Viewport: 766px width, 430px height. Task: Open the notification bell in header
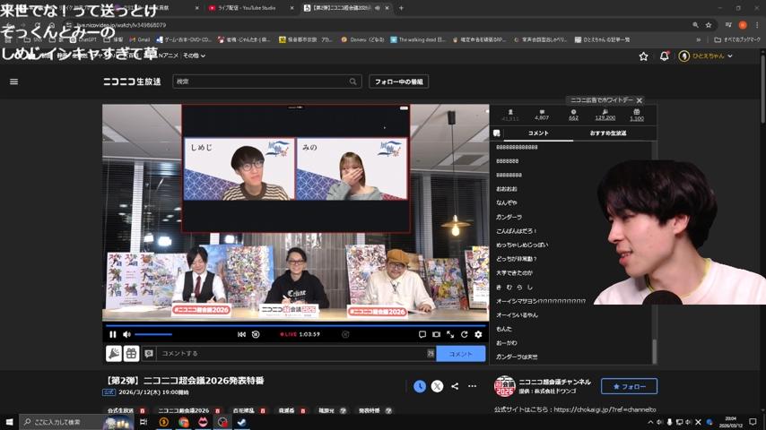[x=665, y=56]
